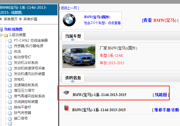The width and height of the screenshot is (180, 126).
Task: Open 发动机通风加热装置 tree entry
Action: (x=29, y=74)
